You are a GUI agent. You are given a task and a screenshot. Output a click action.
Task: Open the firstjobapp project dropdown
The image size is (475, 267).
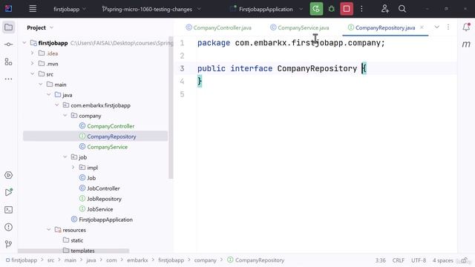pyautogui.click(x=70, y=9)
